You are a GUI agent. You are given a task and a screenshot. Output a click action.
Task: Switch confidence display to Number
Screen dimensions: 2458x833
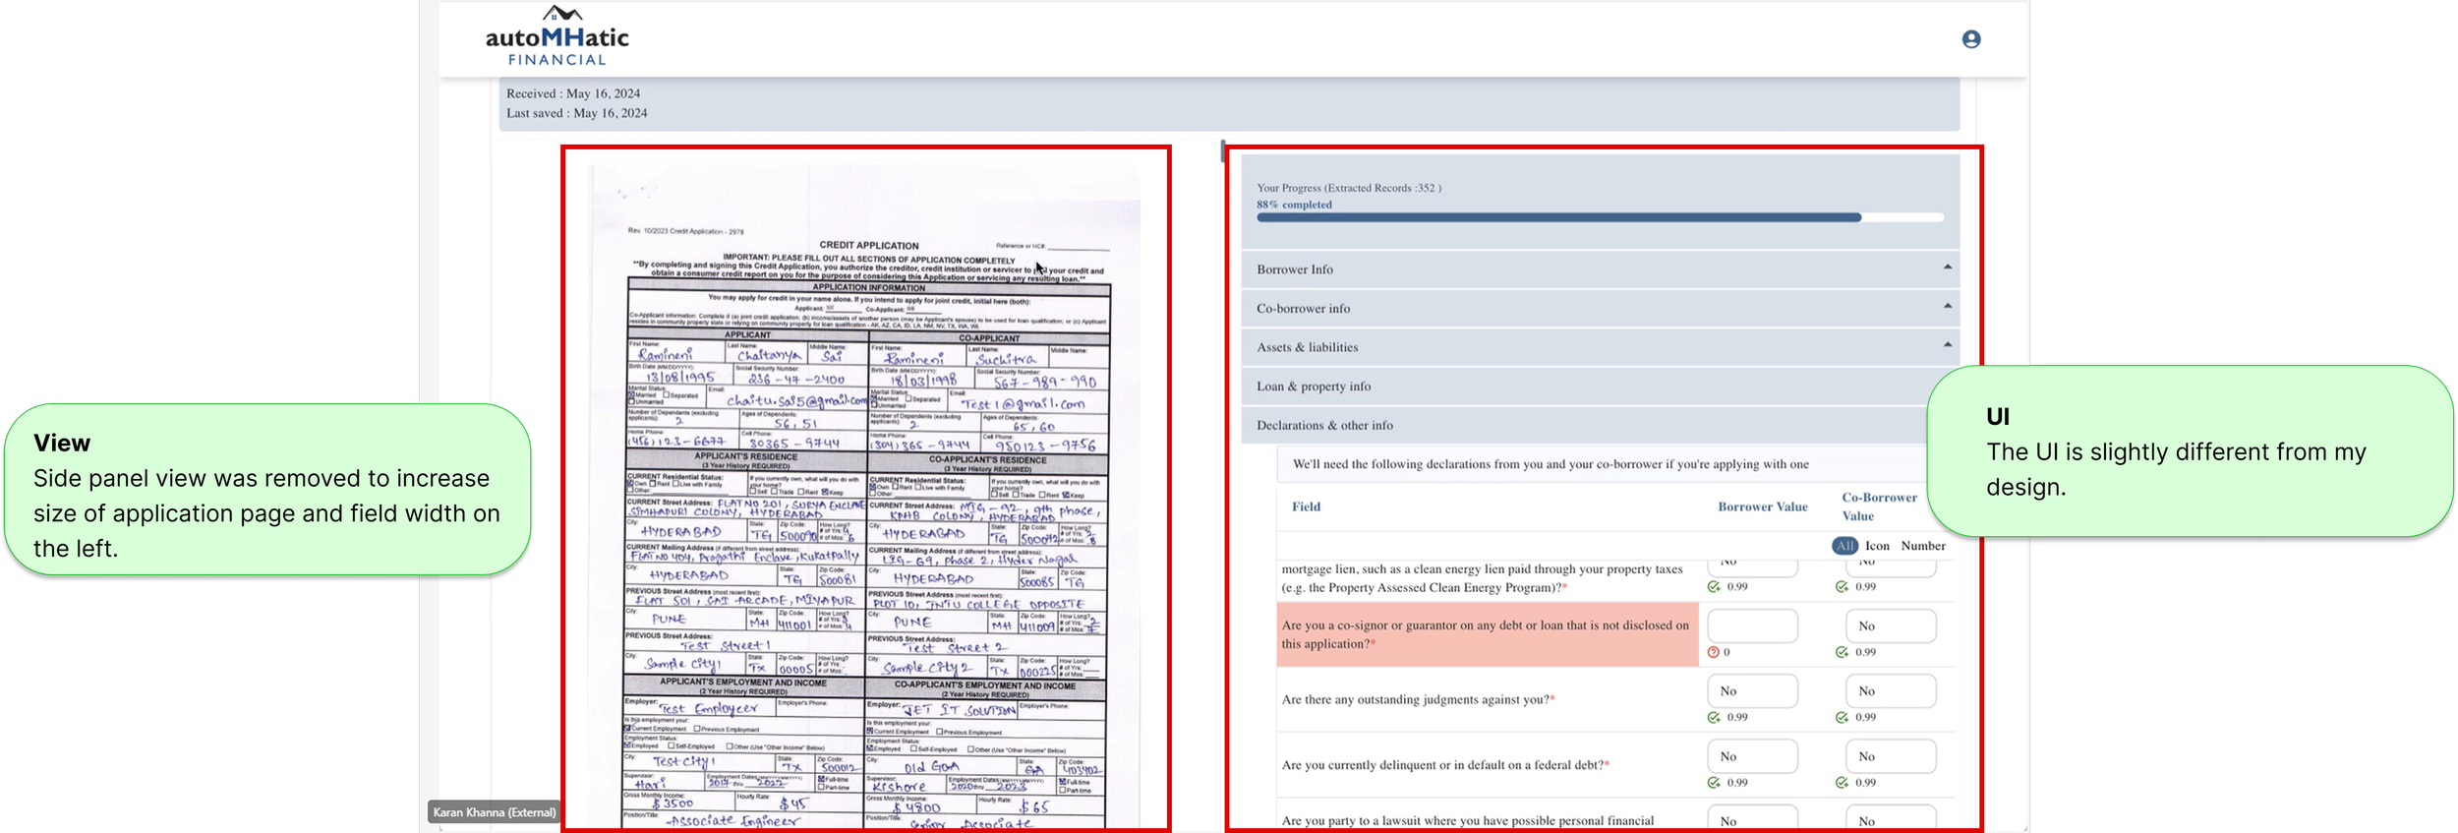point(1923,546)
